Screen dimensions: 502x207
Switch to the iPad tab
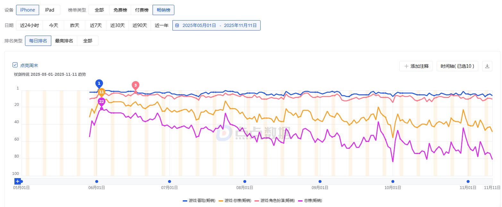tap(50, 10)
